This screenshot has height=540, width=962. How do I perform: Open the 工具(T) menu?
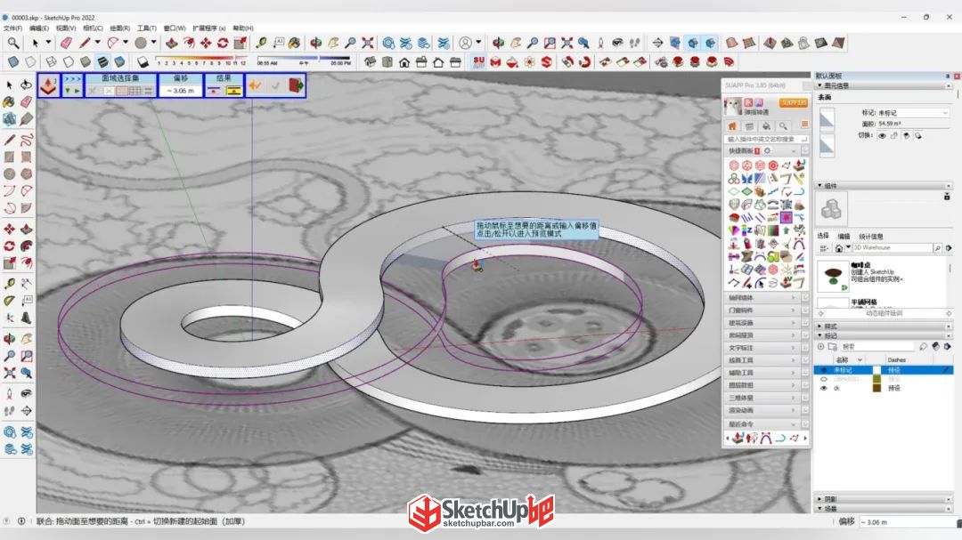point(147,28)
